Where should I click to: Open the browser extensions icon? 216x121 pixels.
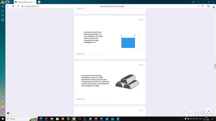[x=208, y=6]
